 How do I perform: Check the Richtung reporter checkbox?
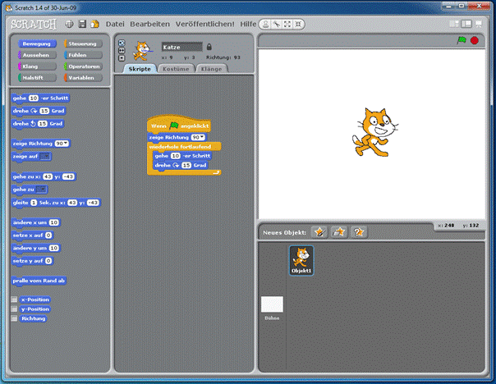(x=14, y=318)
